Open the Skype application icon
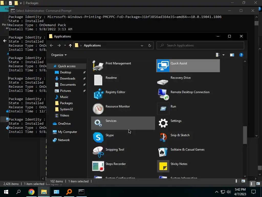This screenshot has height=197, width=262. tap(98, 137)
